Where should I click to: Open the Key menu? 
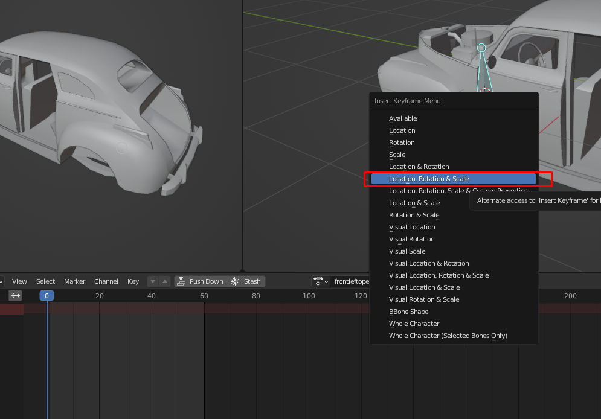tap(133, 281)
